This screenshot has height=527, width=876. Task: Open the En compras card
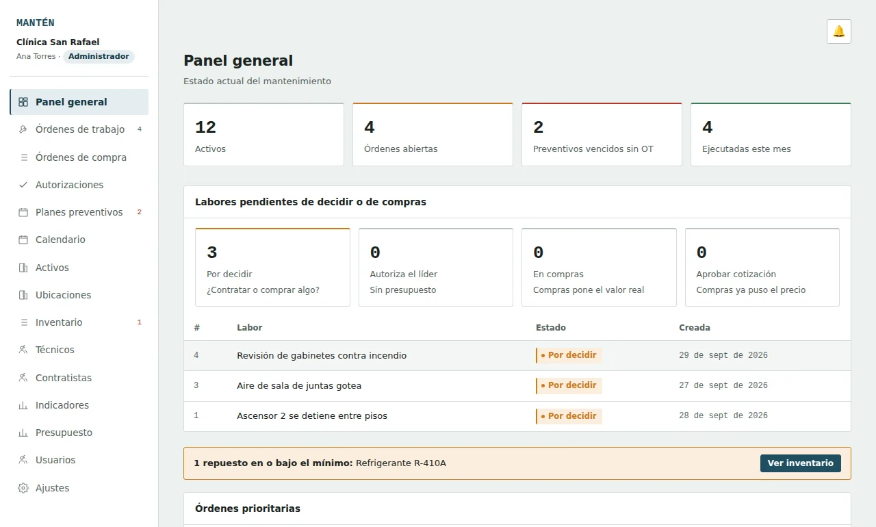click(599, 267)
